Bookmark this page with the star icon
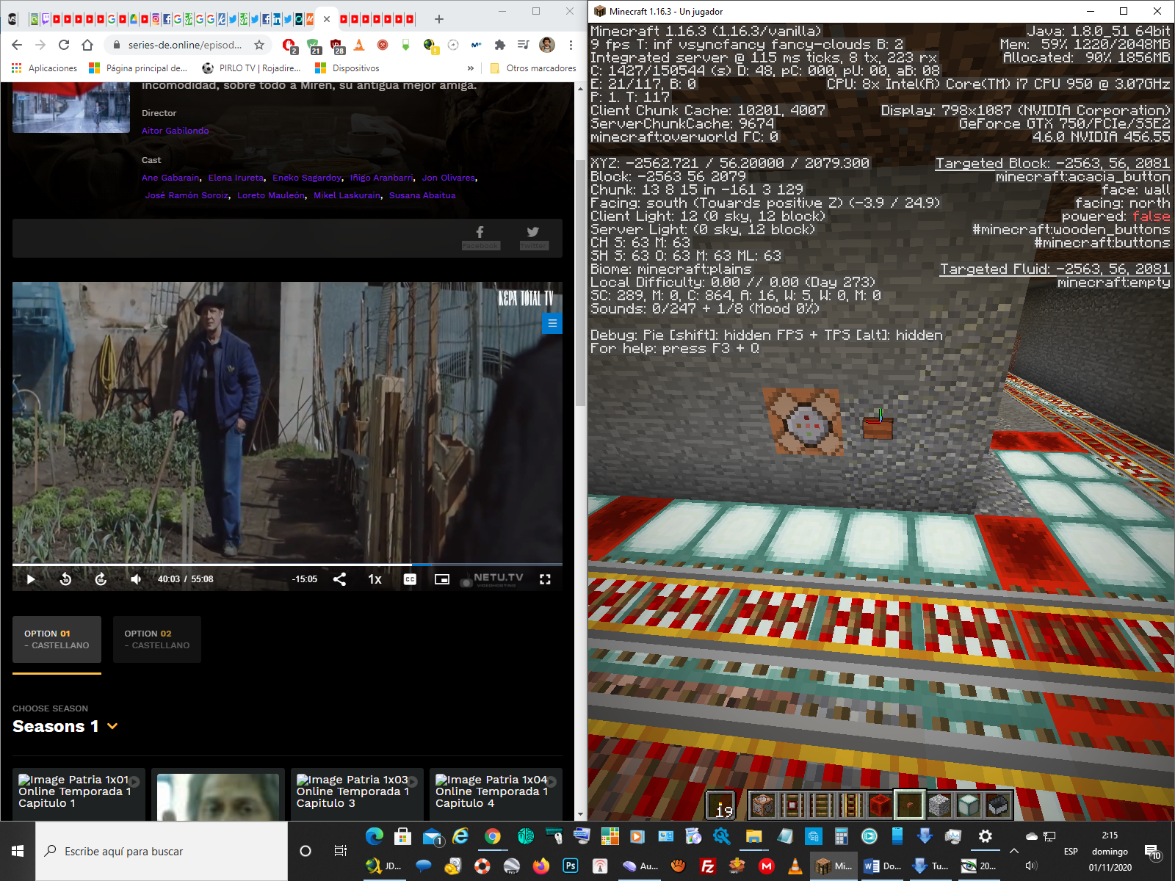 pyautogui.click(x=259, y=45)
